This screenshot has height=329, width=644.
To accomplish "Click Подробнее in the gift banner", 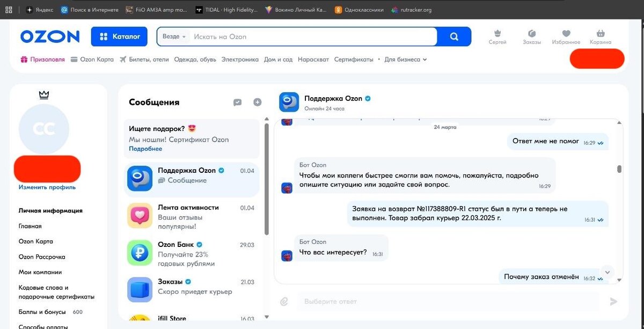I will (145, 149).
